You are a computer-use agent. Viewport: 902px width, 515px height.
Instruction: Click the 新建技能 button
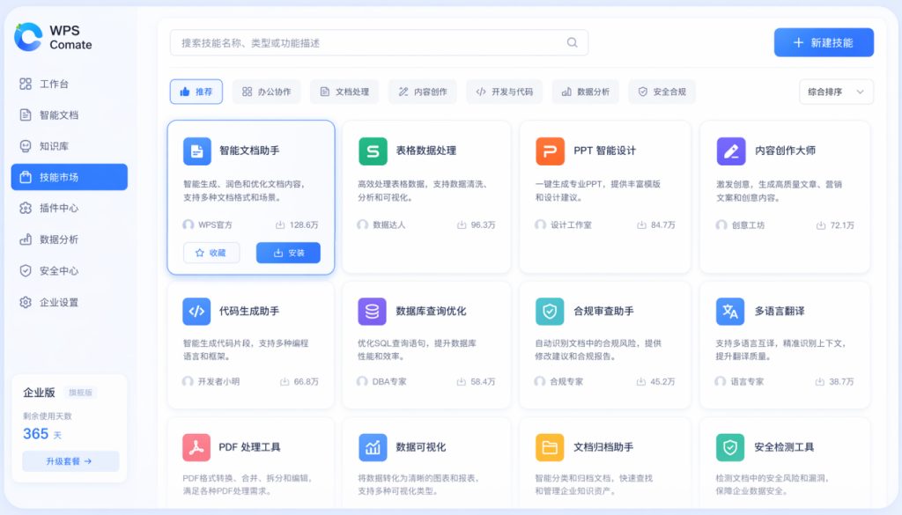click(x=824, y=42)
